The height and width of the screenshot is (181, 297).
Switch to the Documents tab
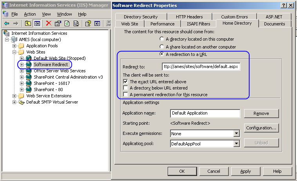(x=274, y=24)
